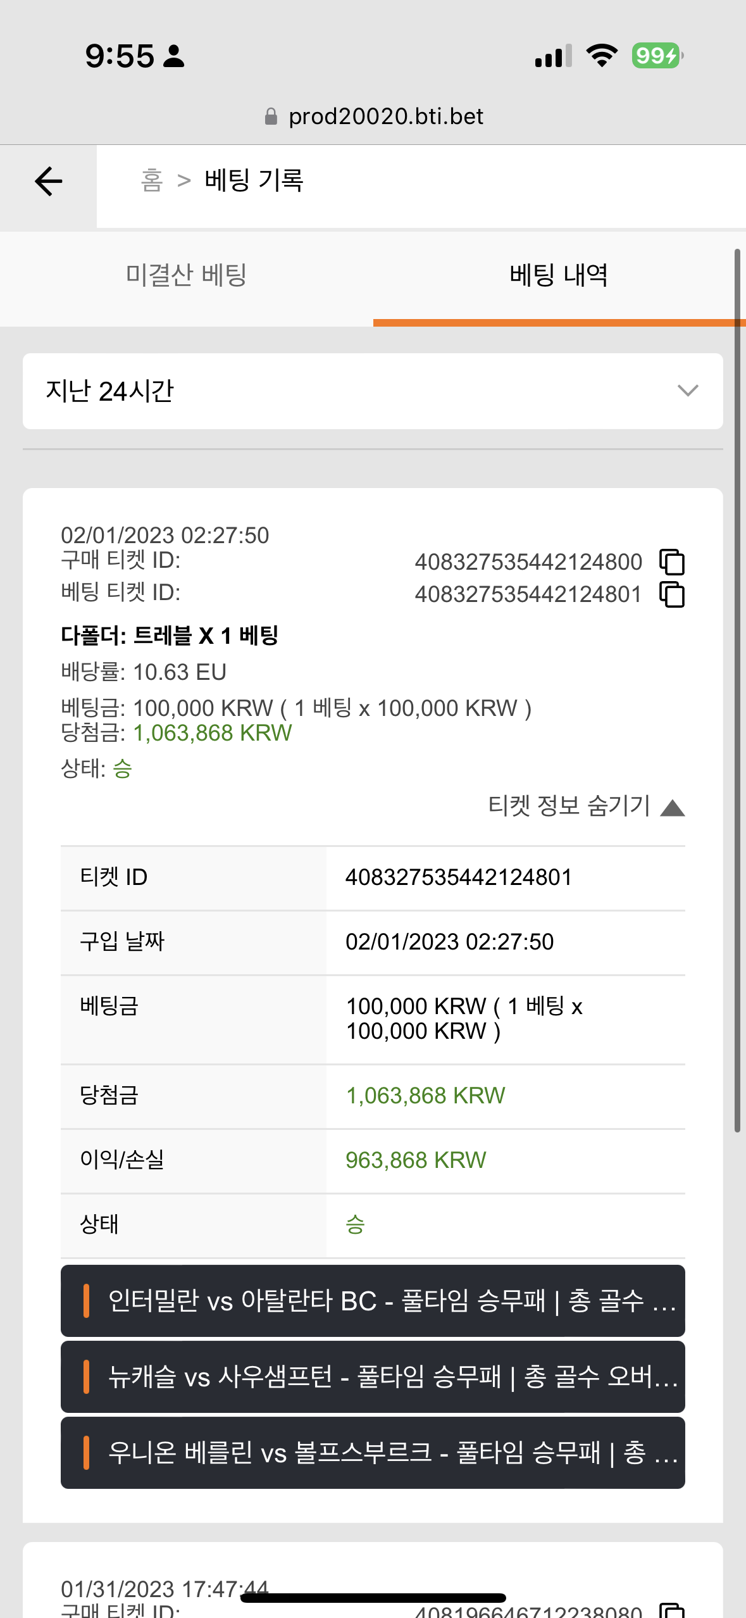Switch to the 미결산 베팅 tab
This screenshot has height=1618, width=746.
[x=187, y=276]
